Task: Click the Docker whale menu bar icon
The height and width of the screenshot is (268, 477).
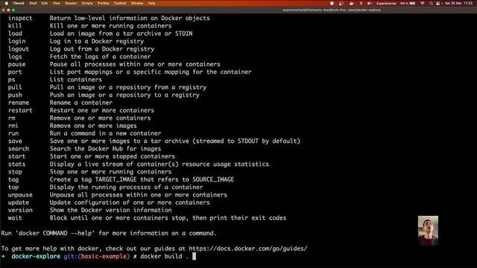Action: (x=351, y=3)
